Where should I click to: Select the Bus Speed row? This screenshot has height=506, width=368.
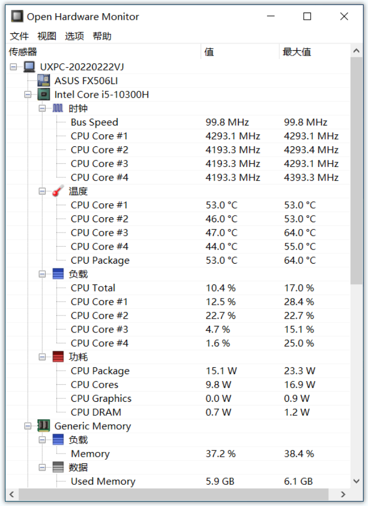(178, 122)
